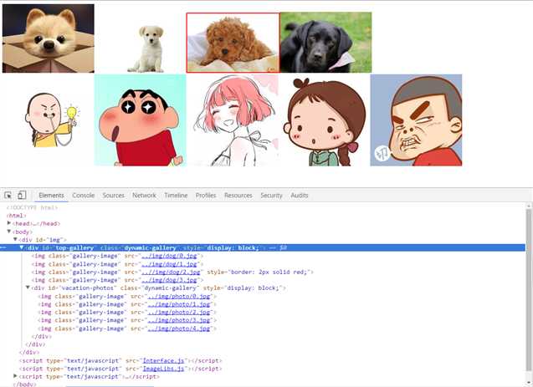Open the ../img/dog/1.jpg link
Image resolution: width=533 pixels, height=387 pixels.
point(169,264)
